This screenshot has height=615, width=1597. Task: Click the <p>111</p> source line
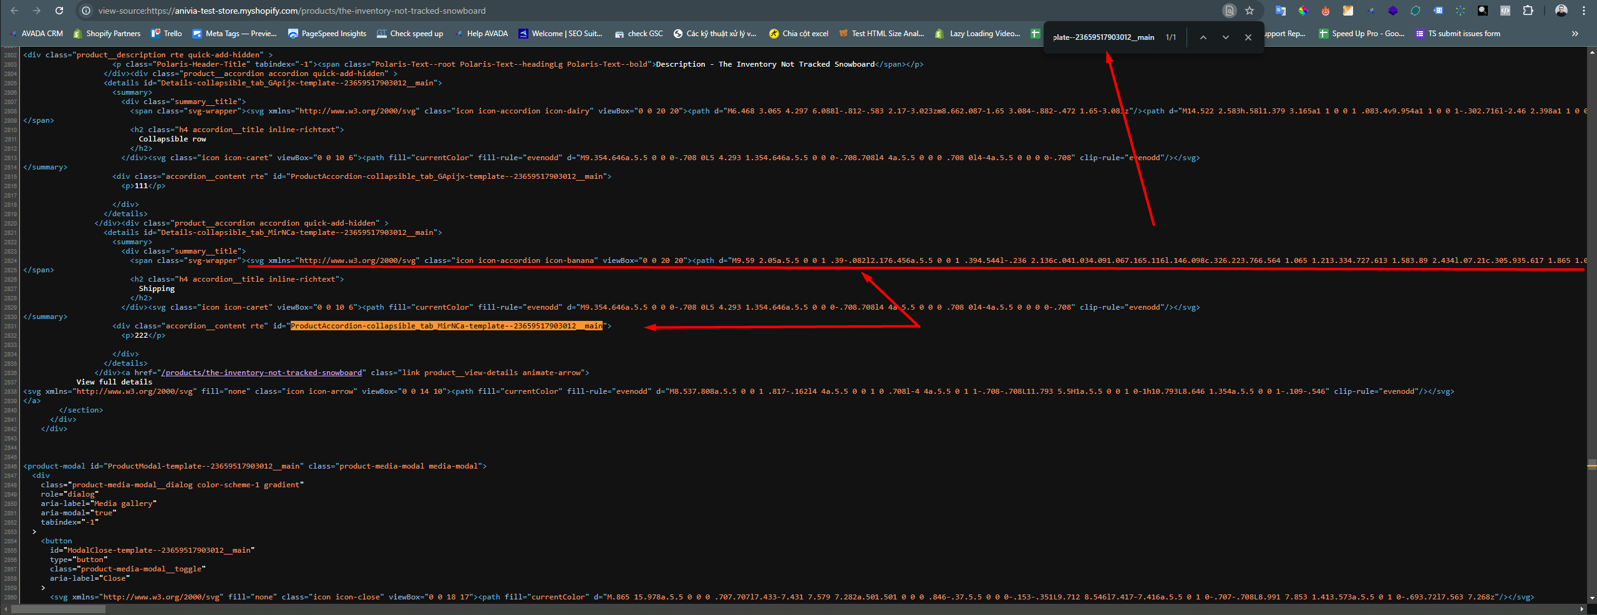pos(143,186)
